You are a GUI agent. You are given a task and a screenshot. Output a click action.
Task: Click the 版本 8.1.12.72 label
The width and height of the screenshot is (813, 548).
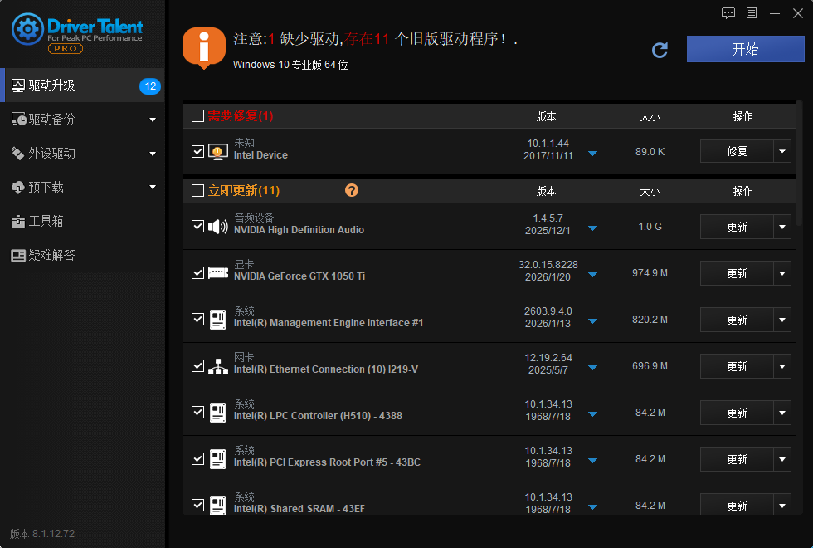[x=42, y=533]
